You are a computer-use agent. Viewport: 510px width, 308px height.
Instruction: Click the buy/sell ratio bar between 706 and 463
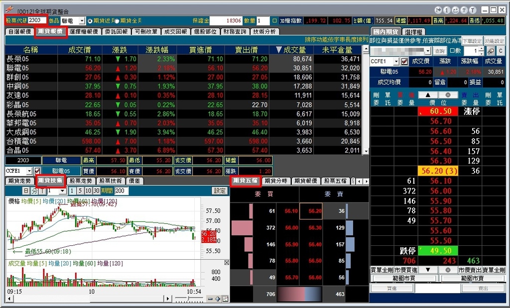point(299,294)
